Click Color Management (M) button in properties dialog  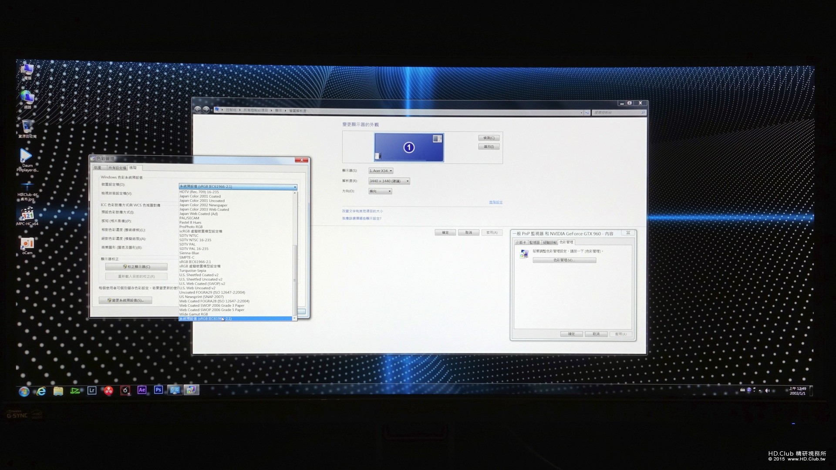pos(564,260)
